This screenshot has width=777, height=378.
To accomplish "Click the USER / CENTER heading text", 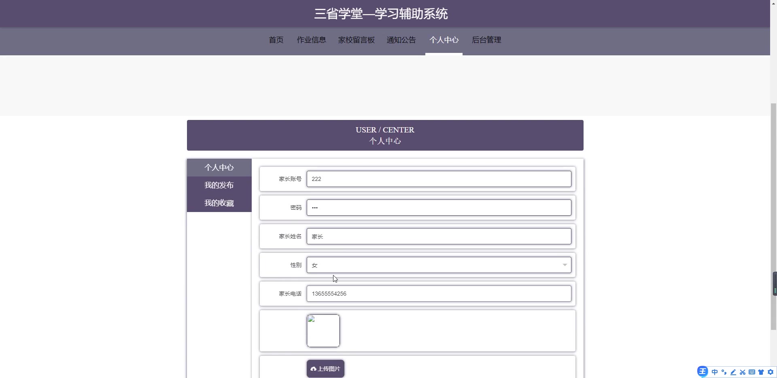I will (x=385, y=130).
